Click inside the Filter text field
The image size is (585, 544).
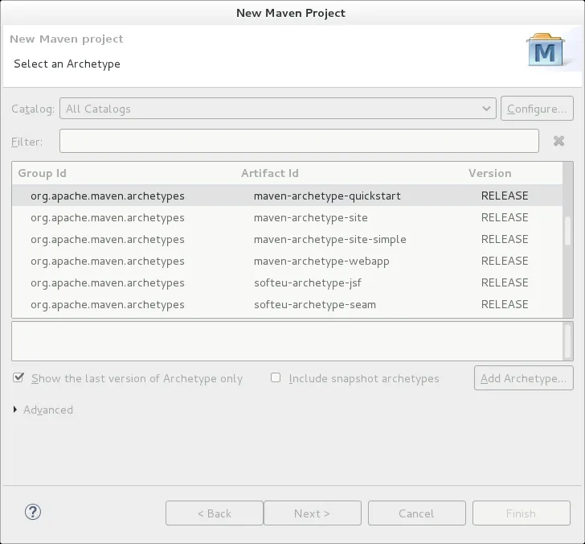(299, 141)
